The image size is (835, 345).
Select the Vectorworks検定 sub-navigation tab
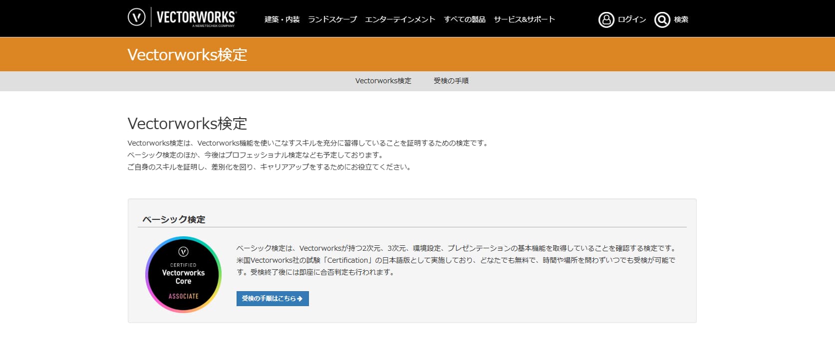click(x=383, y=81)
